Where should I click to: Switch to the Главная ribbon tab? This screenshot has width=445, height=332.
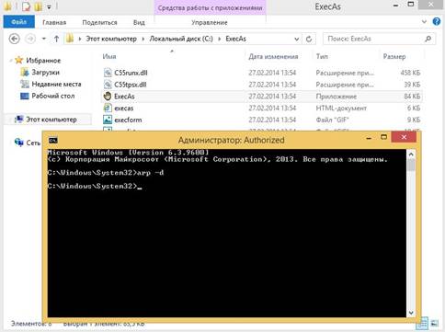[54, 22]
